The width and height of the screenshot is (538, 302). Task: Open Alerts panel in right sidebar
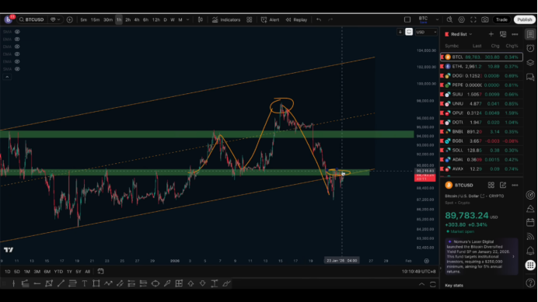click(x=530, y=48)
